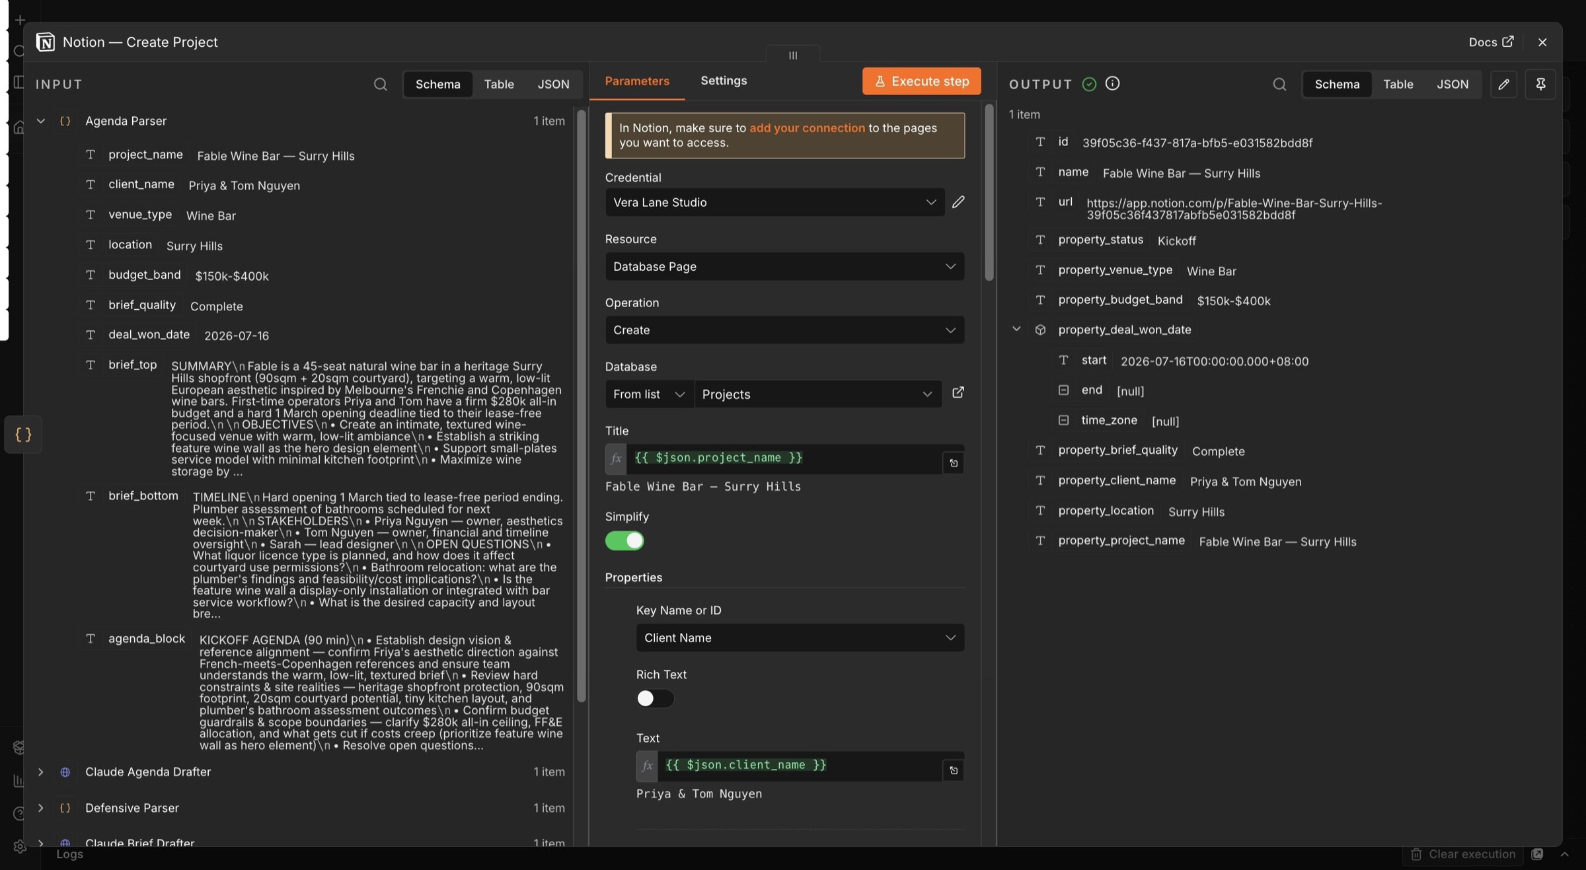Select INPUT Table view
This screenshot has width=1586, height=870.
(x=499, y=84)
